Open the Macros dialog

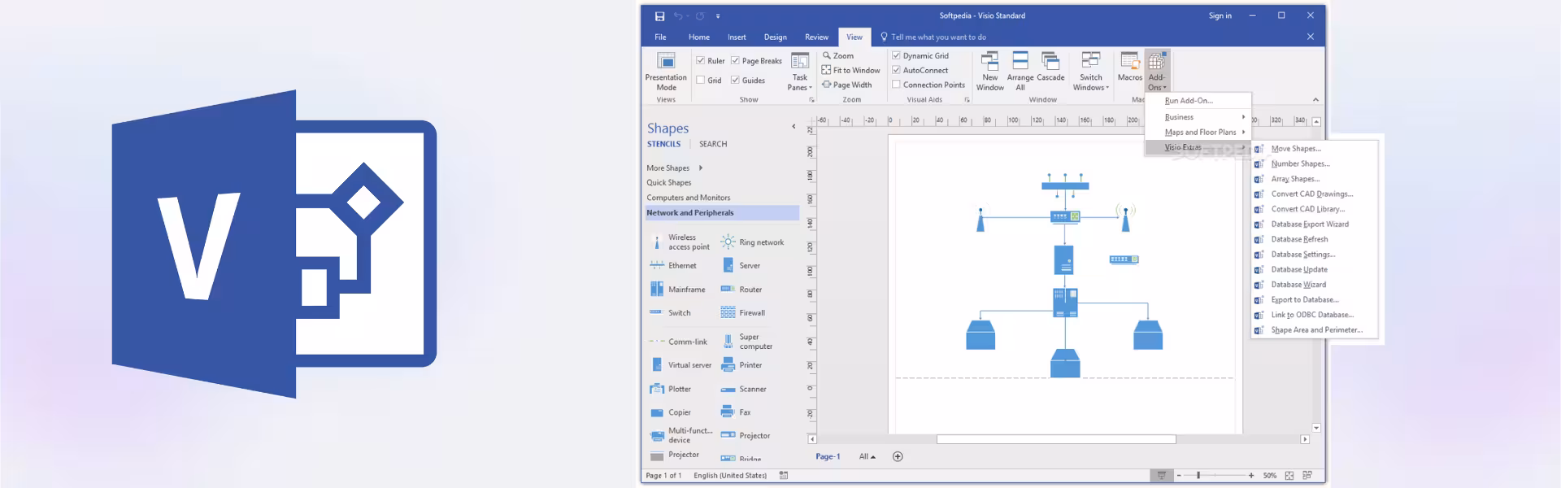(1129, 67)
